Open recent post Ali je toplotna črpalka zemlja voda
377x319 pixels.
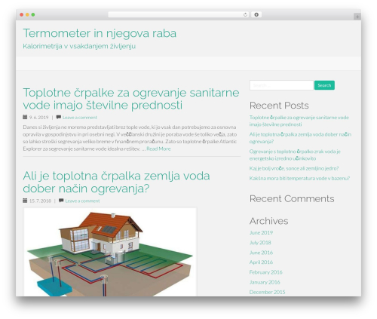pyautogui.click(x=300, y=138)
